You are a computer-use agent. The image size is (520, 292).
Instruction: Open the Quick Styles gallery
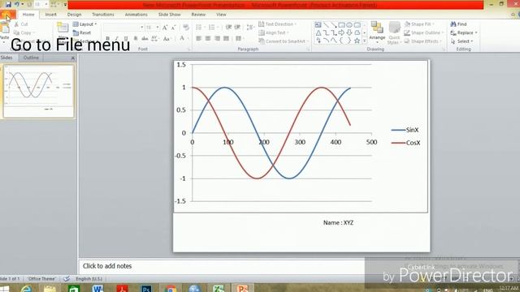(x=394, y=32)
